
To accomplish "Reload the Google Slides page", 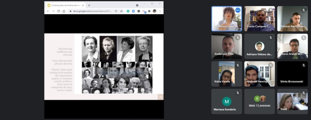I will pyautogui.click(x=59, y=11).
